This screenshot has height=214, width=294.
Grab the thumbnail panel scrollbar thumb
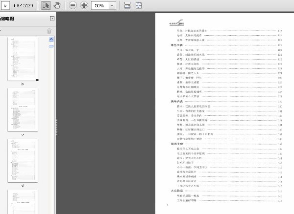pos(51,46)
